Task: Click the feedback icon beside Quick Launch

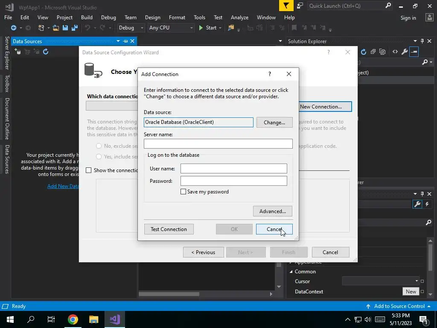Action: click(x=300, y=6)
